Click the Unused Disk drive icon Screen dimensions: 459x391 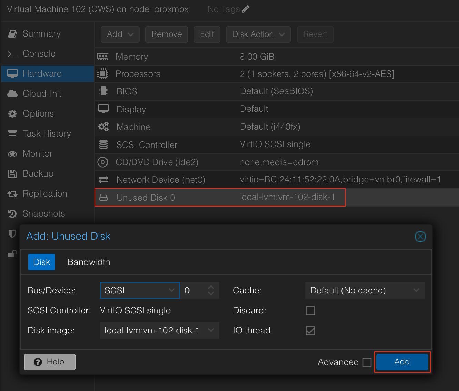point(103,197)
